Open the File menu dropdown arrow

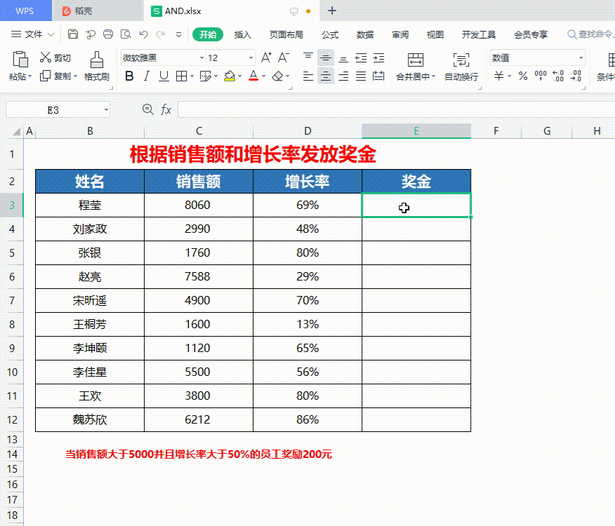coord(51,34)
